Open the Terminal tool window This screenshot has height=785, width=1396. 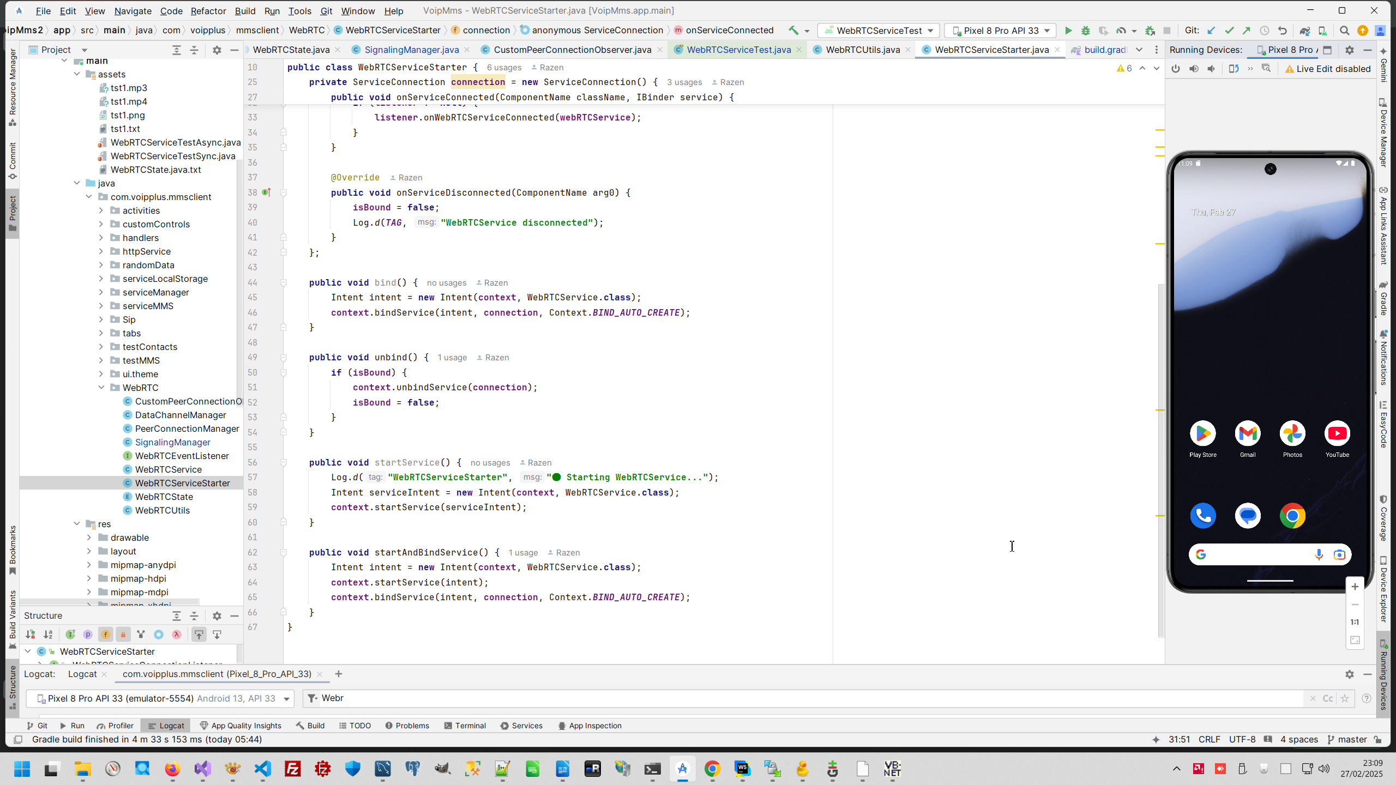coord(465,726)
